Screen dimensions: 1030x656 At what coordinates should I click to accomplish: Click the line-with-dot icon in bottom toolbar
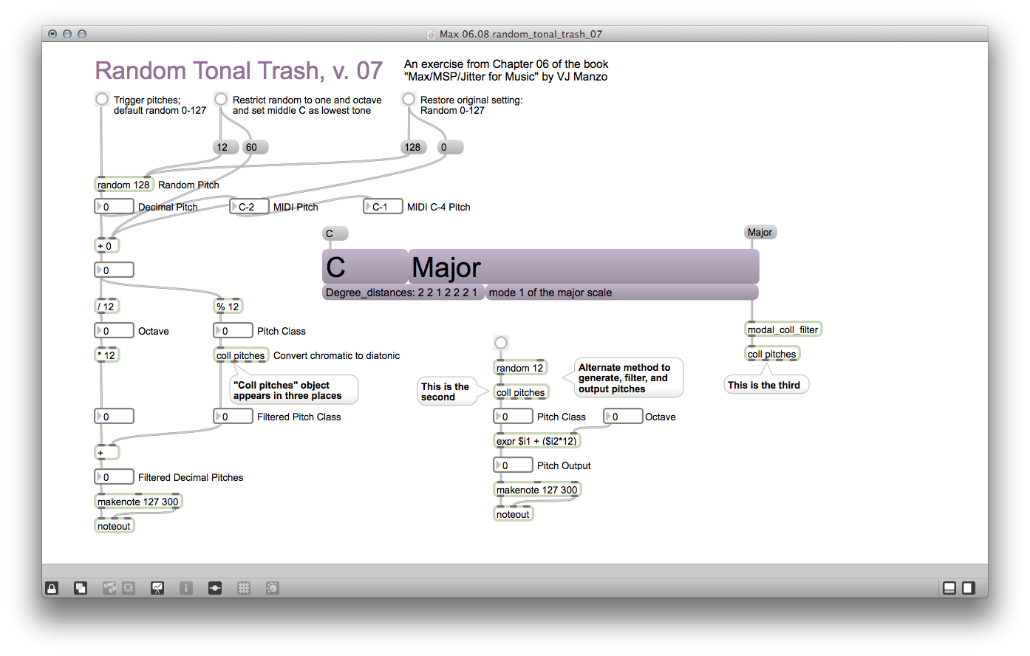(215, 588)
